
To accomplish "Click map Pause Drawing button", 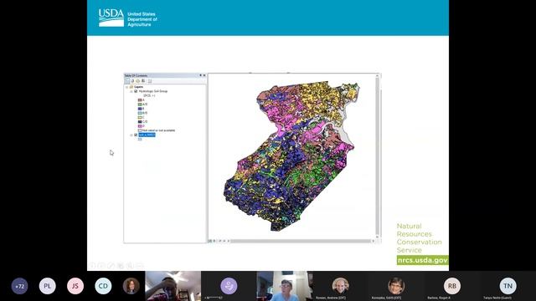I will [224, 241].
